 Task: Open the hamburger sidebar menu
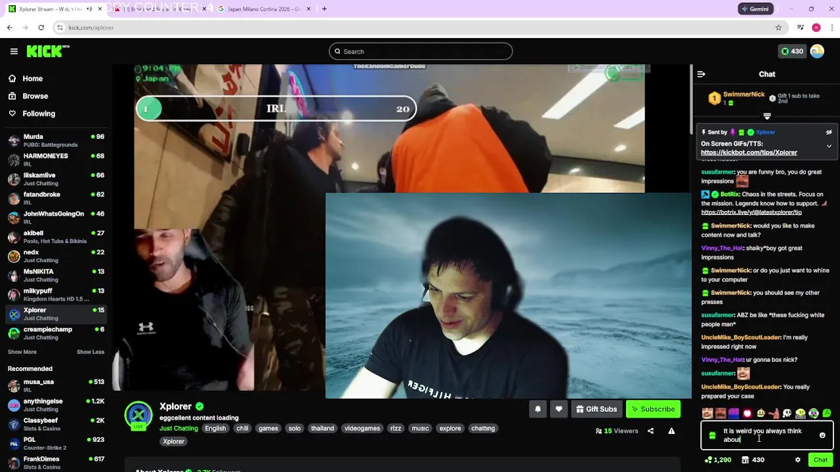coord(14,51)
